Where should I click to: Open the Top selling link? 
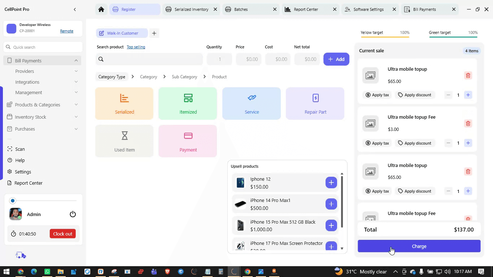click(136, 47)
